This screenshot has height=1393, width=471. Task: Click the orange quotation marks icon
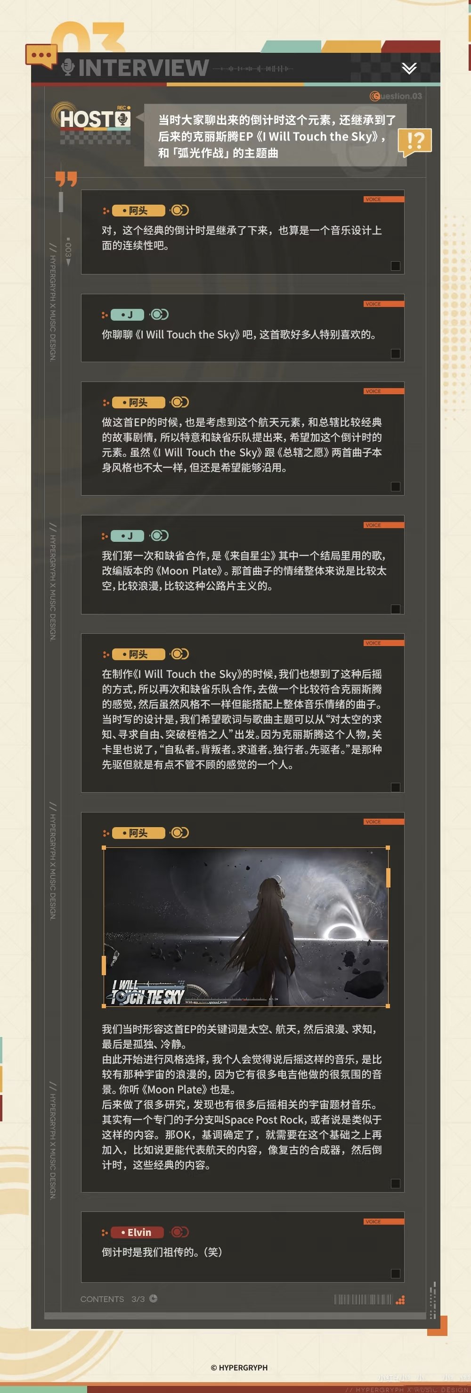(x=66, y=179)
